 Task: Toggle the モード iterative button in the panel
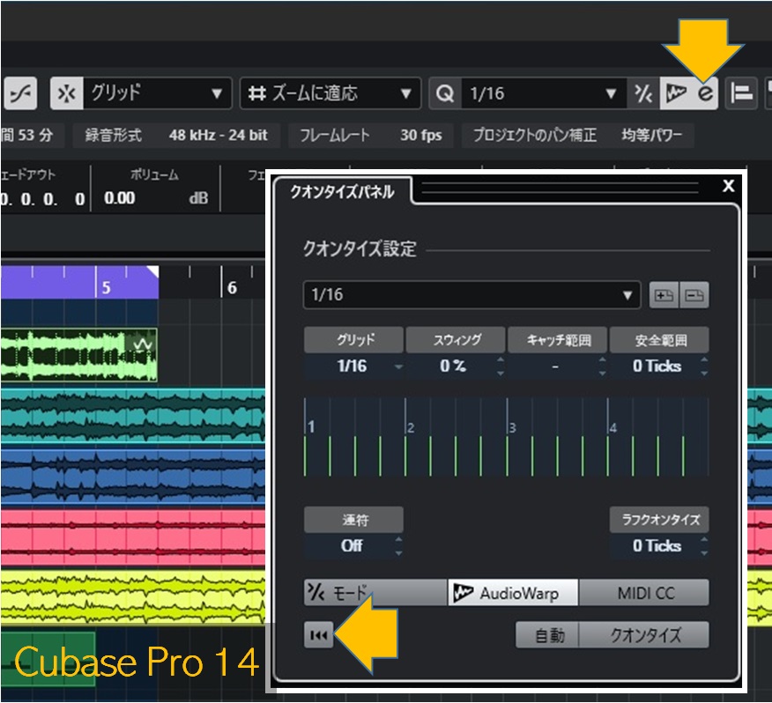point(375,592)
